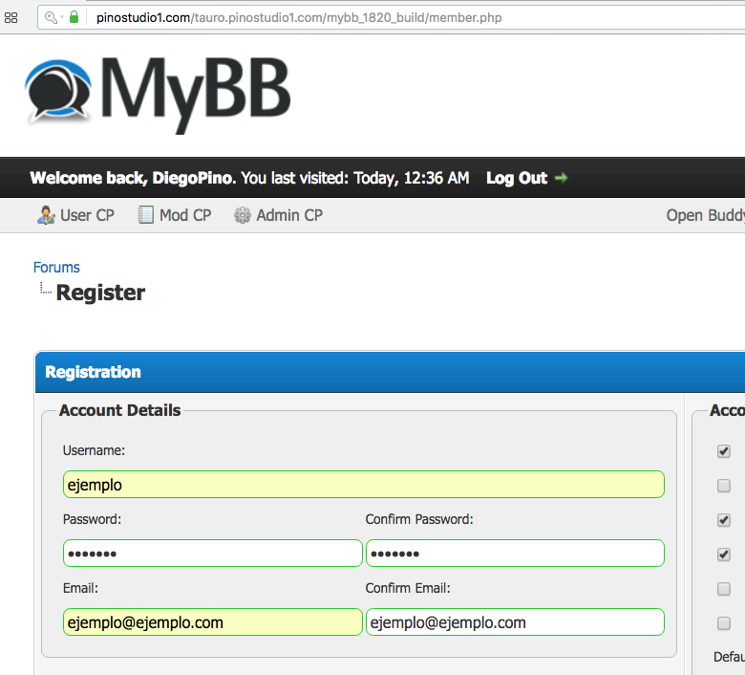Click the Email field
This screenshot has width=745, height=675.
(x=212, y=621)
